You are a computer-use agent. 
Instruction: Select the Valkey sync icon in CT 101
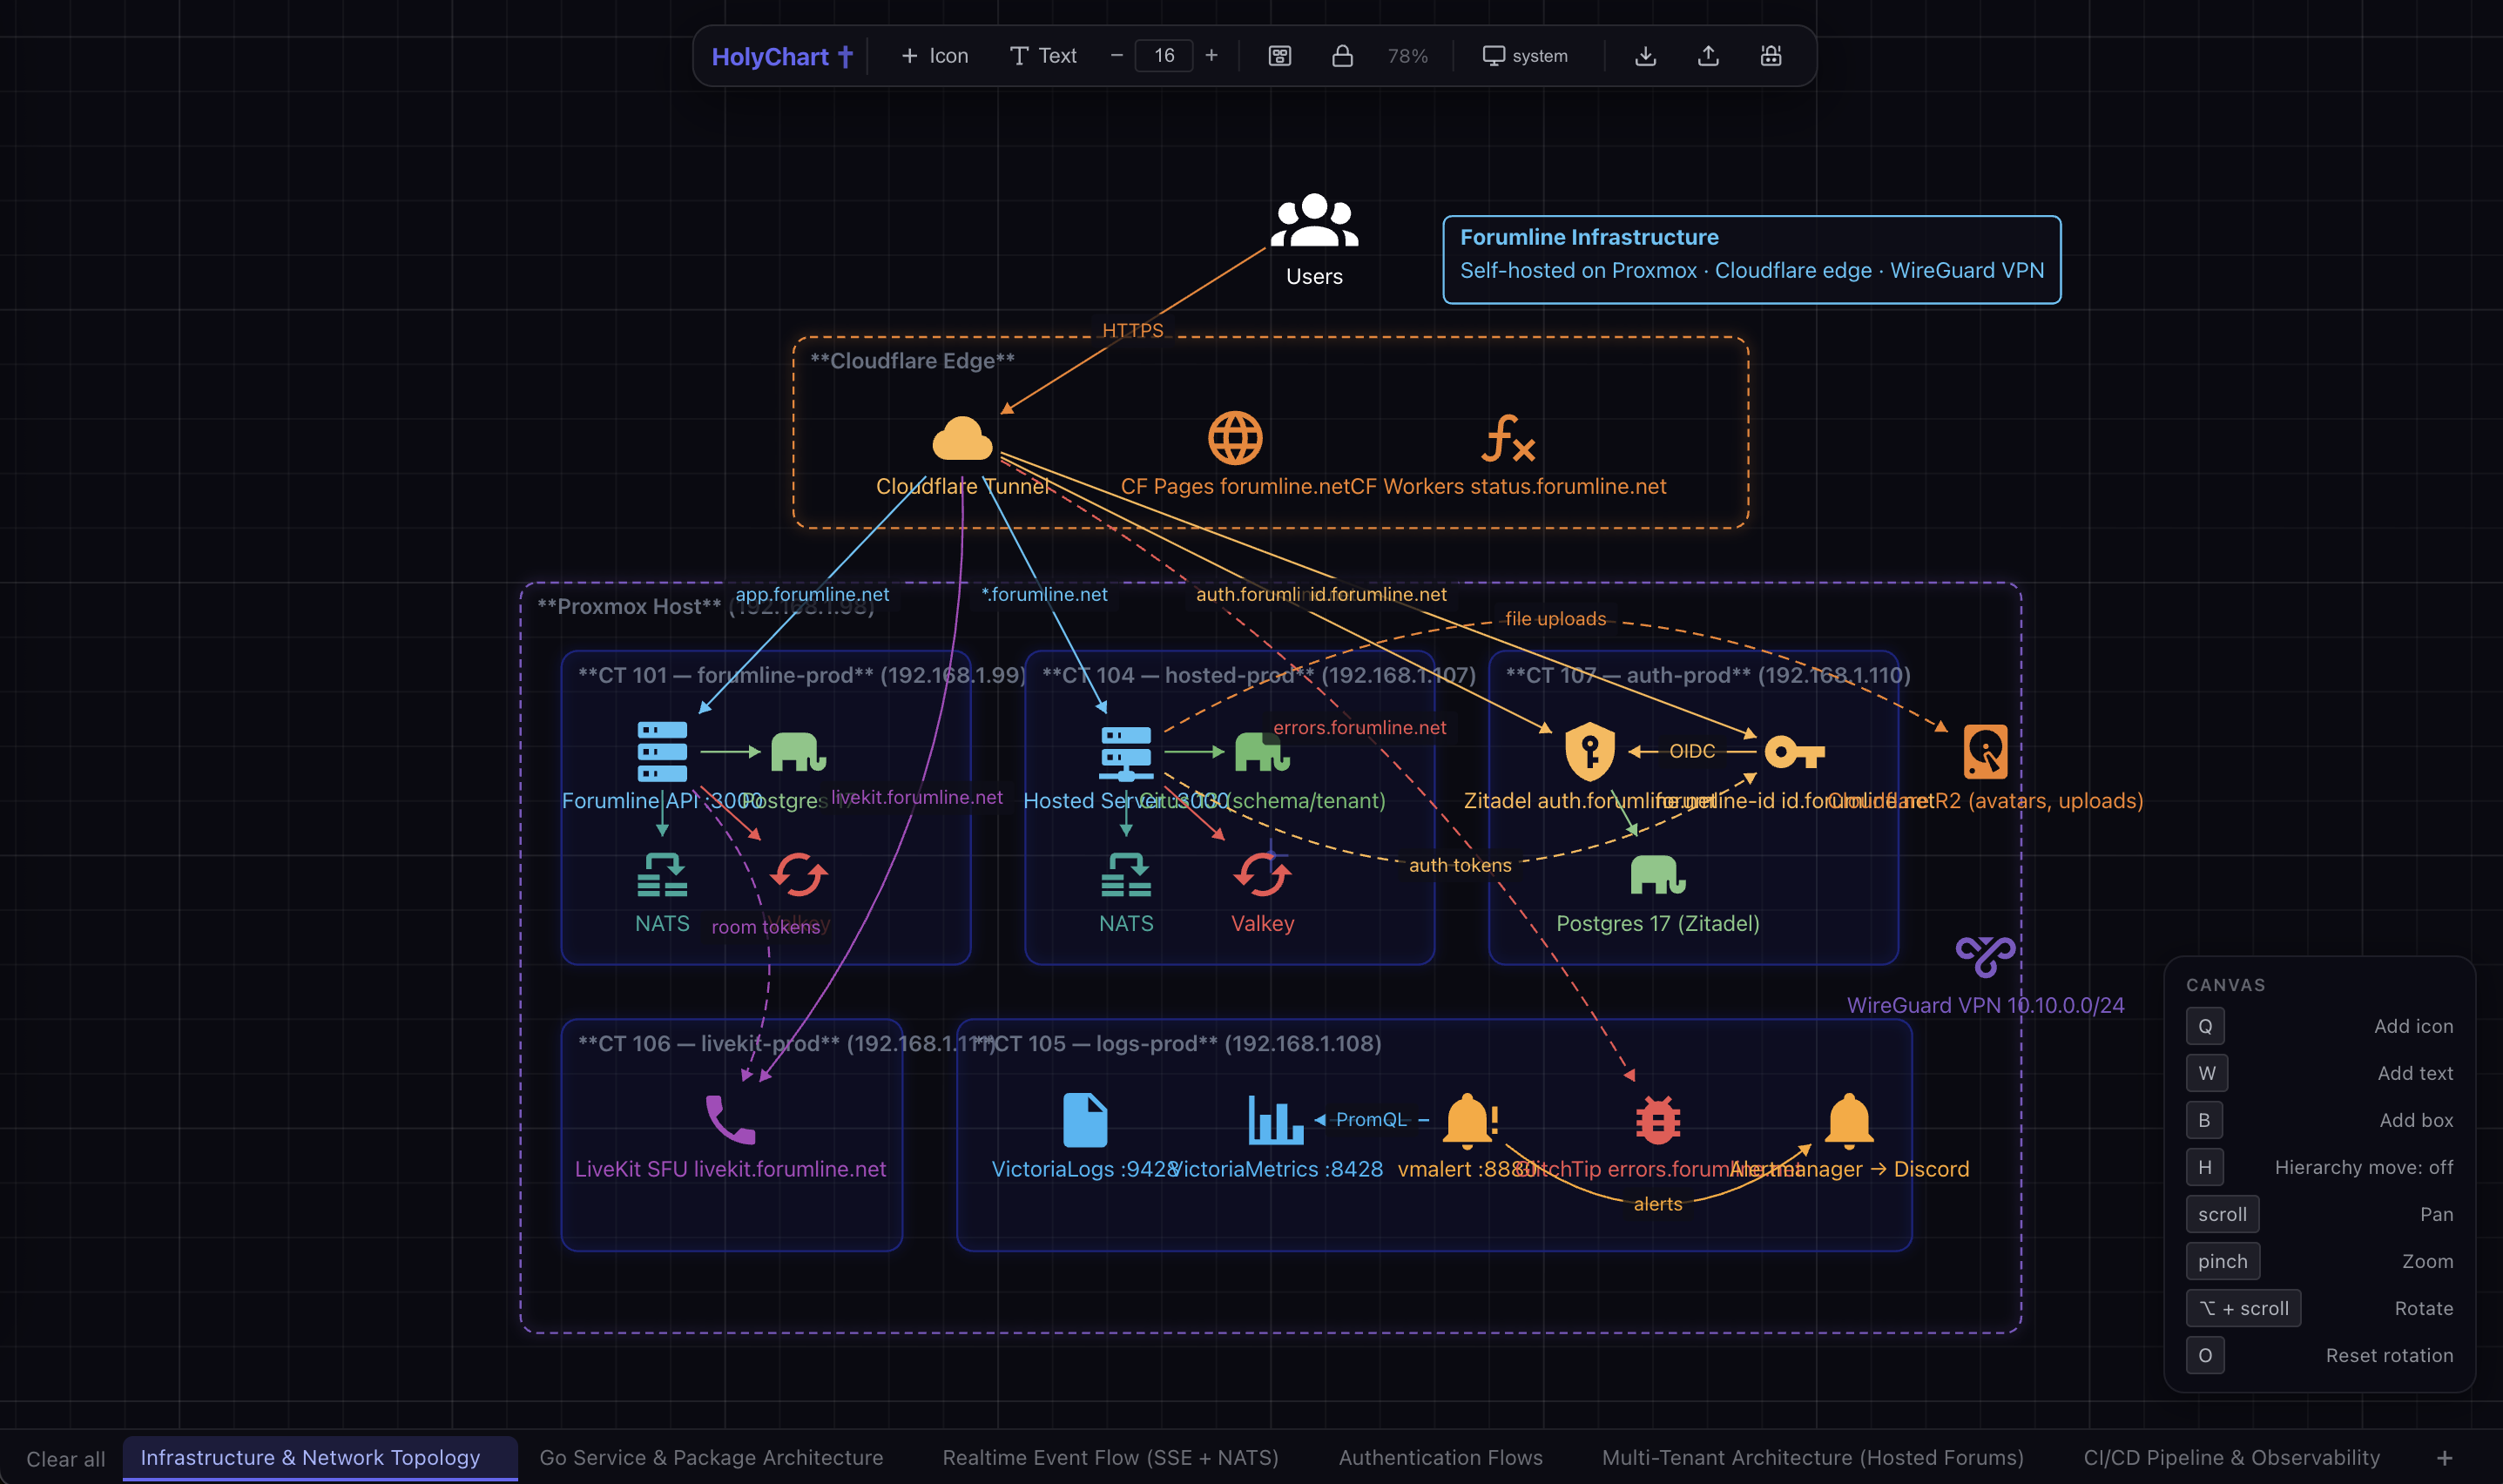(x=798, y=875)
